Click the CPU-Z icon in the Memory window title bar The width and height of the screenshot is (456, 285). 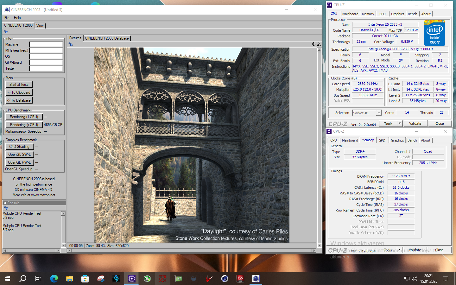329,131
